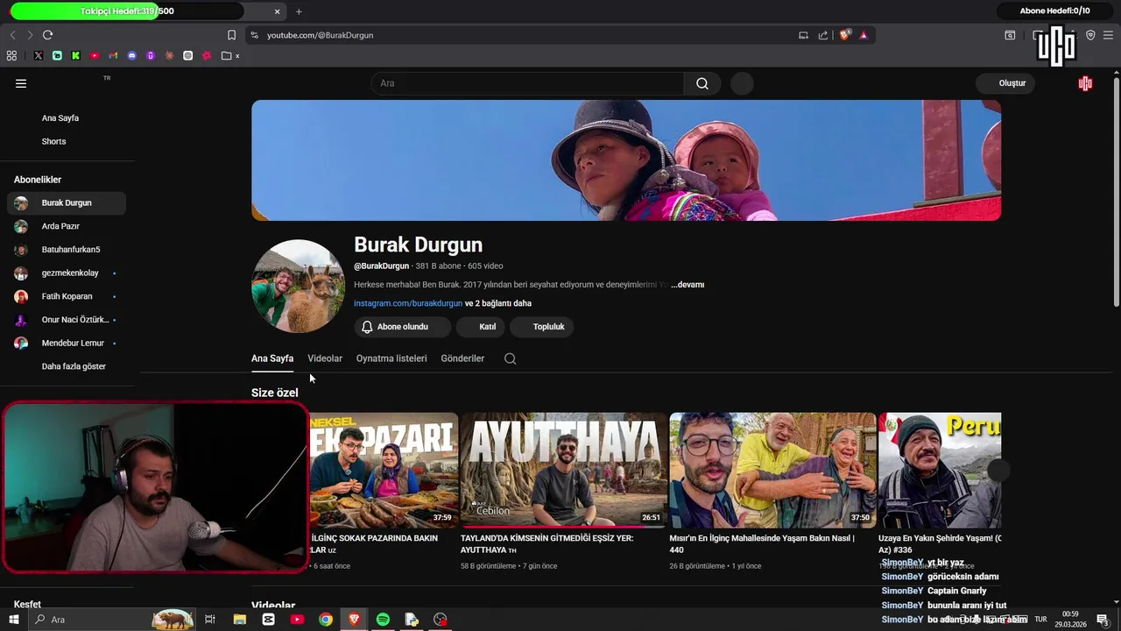Open TAYLAND'DA KİMSENİN GİTMEDİĞİ video title
Viewport: 1121px width, 631px height.
coord(547,543)
